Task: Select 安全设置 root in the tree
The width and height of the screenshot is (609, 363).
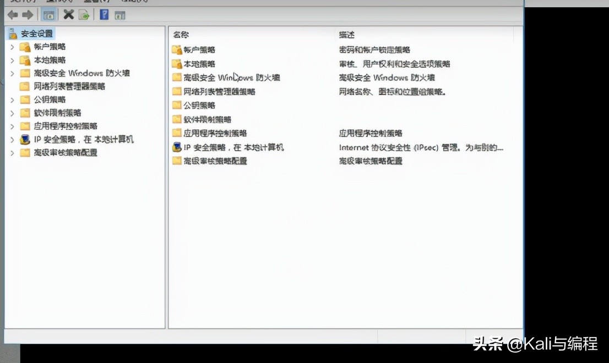Action: pos(36,34)
